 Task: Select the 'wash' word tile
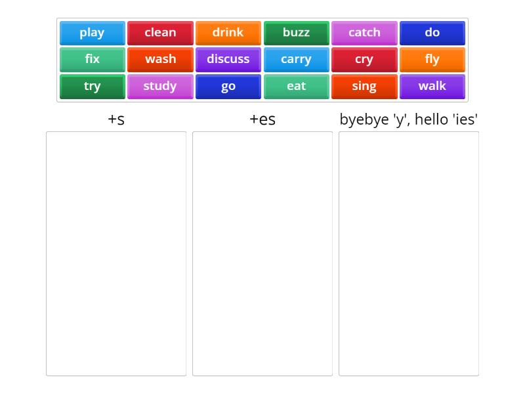(160, 59)
